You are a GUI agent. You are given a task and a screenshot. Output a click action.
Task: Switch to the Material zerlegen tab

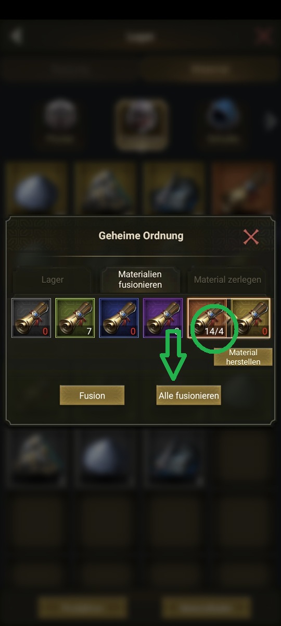(x=227, y=280)
